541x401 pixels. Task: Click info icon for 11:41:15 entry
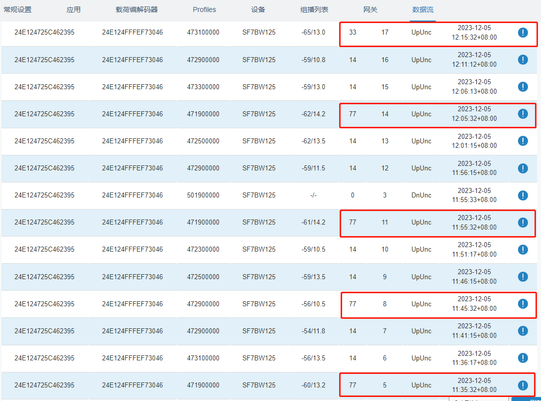click(522, 331)
